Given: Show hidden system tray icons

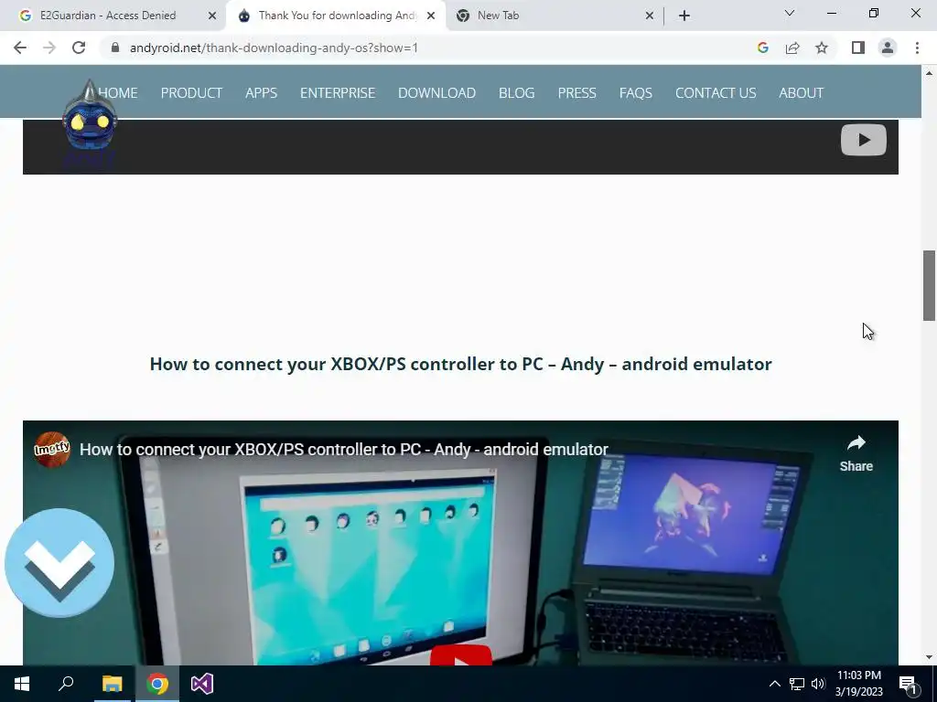Looking at the screenshot, I should point(774,684).
